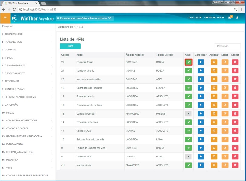Edit the Vendas x Cliente KPI
The width and height of the screenshot is (246, 181).
pyautogui.click(x=225, y=70)
